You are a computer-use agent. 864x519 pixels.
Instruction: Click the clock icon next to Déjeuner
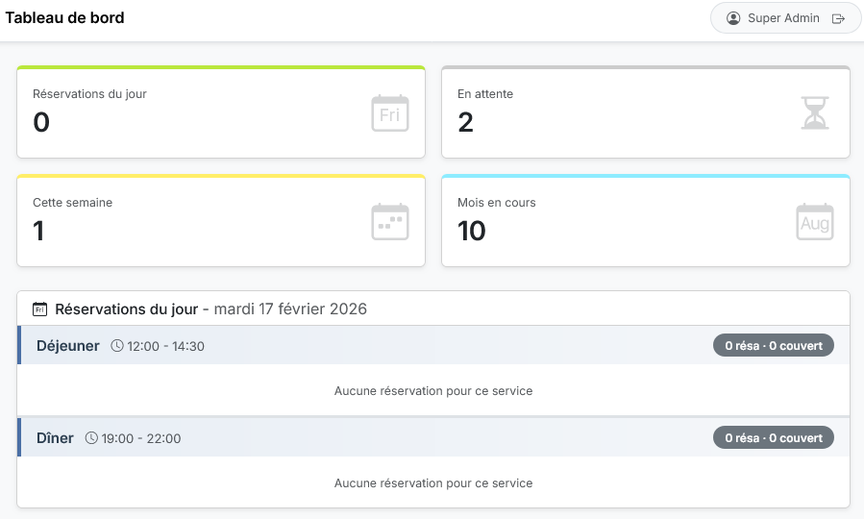coord(117,346)
